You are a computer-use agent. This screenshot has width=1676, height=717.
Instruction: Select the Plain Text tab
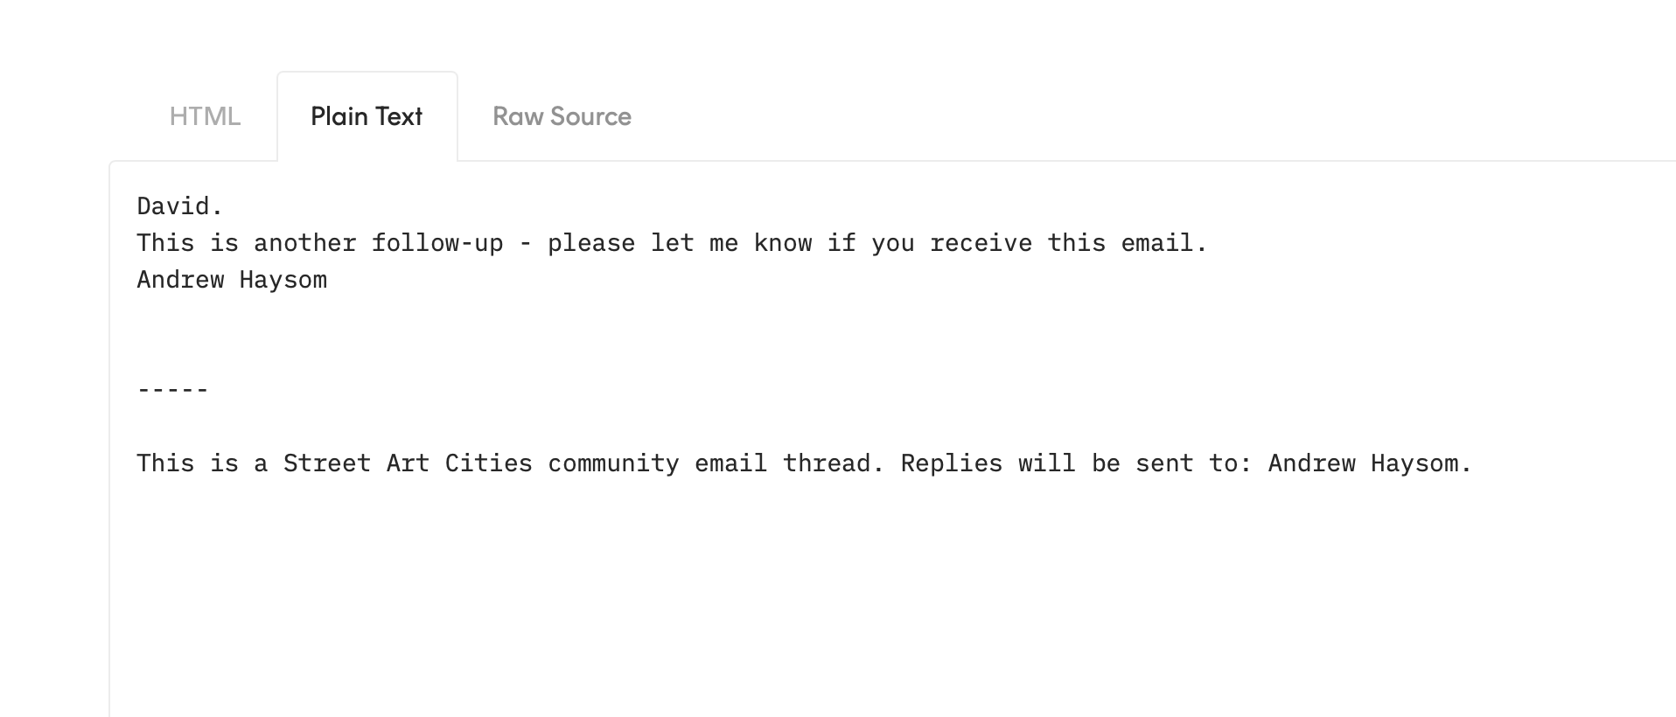(367, 116)
